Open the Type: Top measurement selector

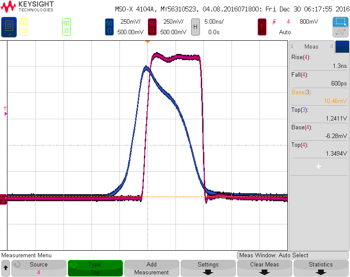pyautogui.click(x=95, y=268)
